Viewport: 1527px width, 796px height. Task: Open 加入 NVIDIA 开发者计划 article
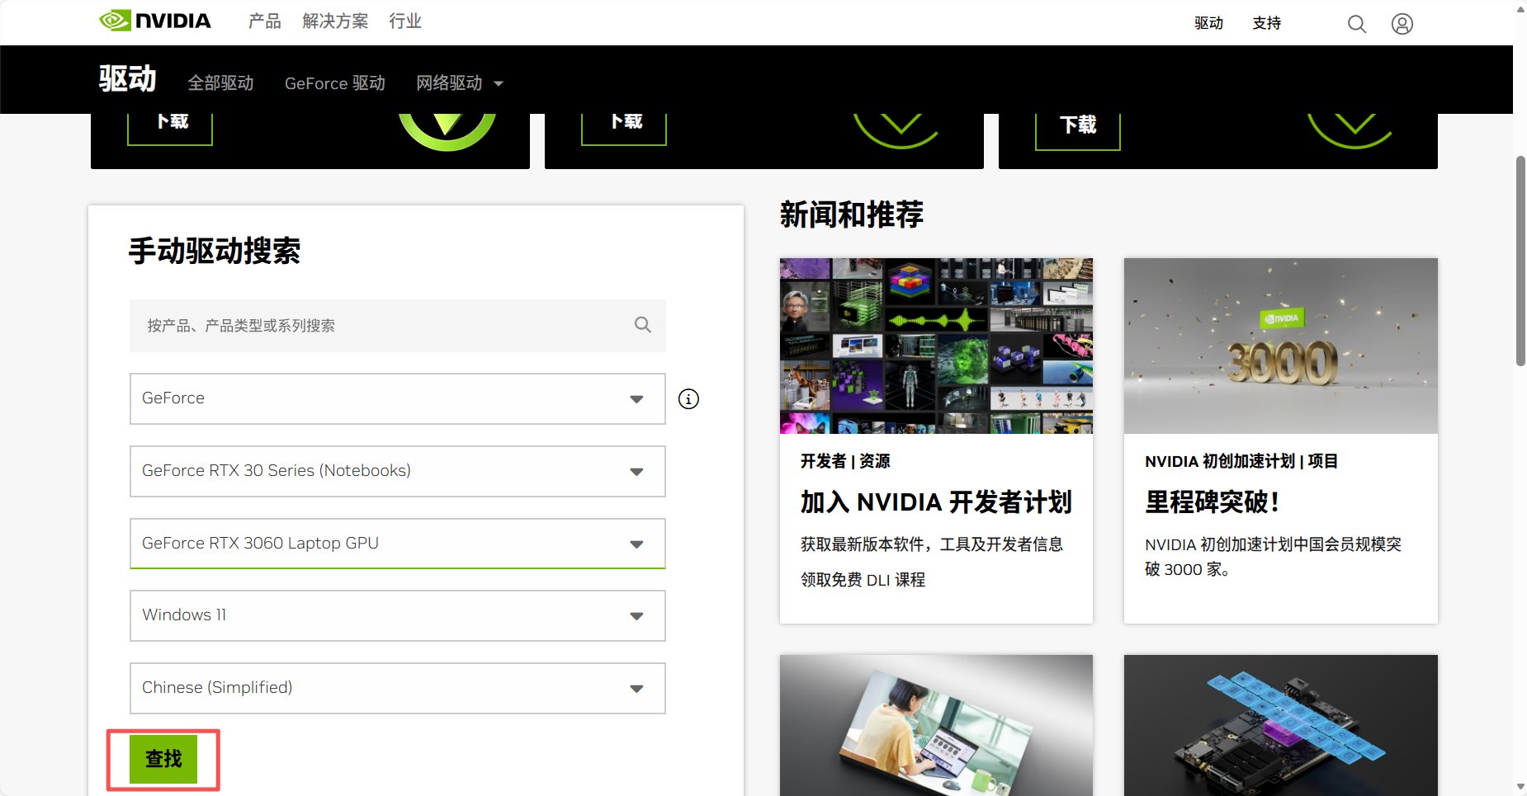936,502
